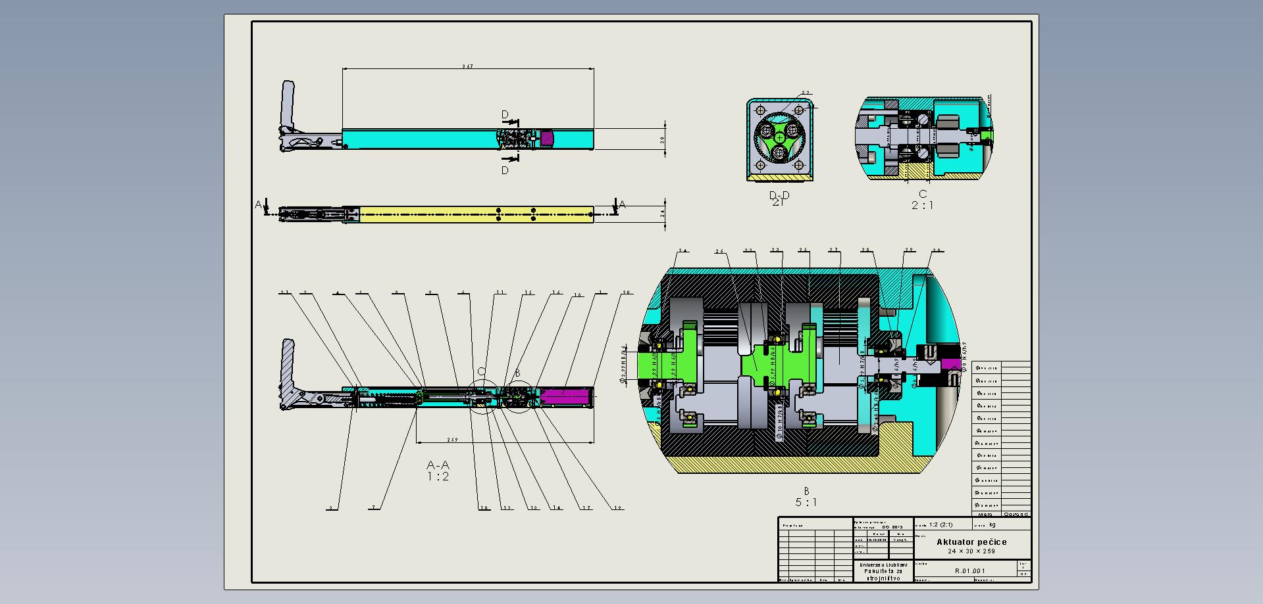
Task: Select the scale value '1:2 (2:1)'
Action: click(941, 524)
